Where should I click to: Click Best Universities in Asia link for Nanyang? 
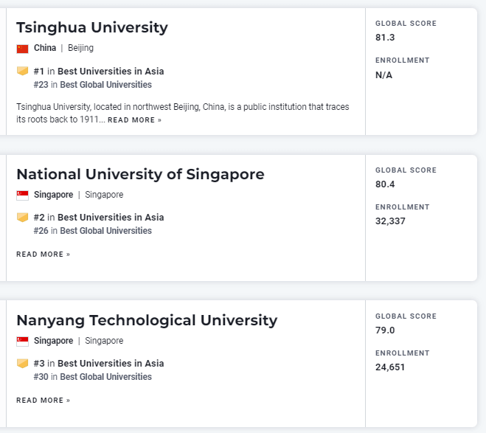click(111, 363)
